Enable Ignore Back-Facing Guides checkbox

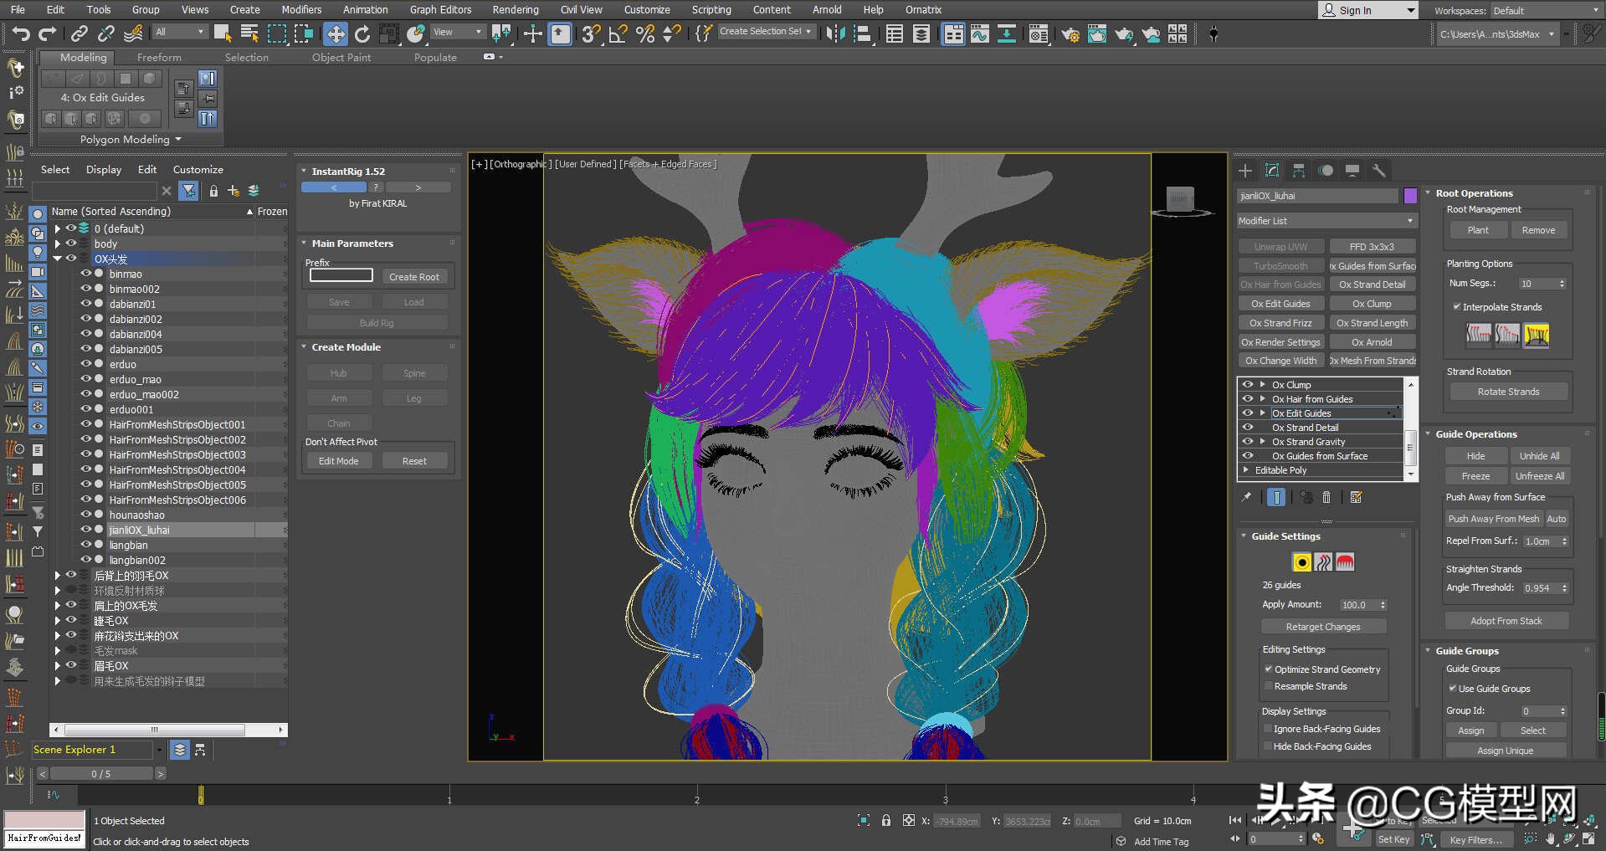[x=1268, y=729]
